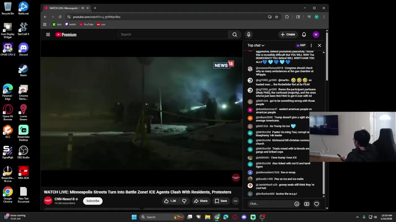Expand the Top chat mode dropdown
The height and width of the screenshot is (222, 396).
[x=256, y=45]
